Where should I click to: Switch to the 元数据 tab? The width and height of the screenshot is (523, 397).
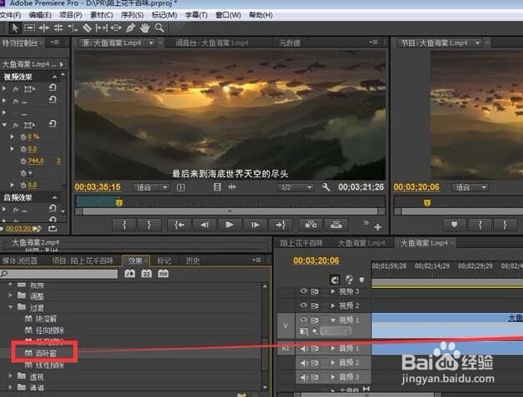290,43
